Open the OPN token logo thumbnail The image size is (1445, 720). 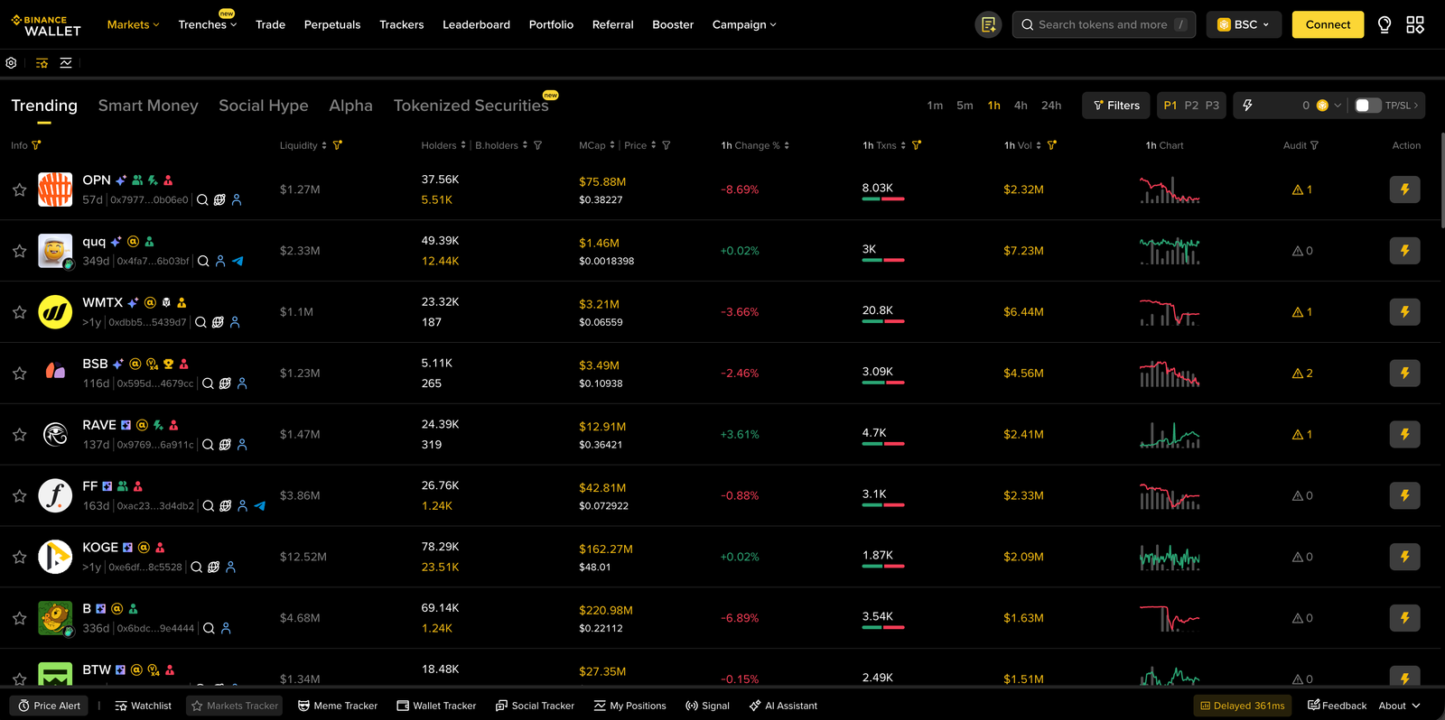click(x=55, y=189)
